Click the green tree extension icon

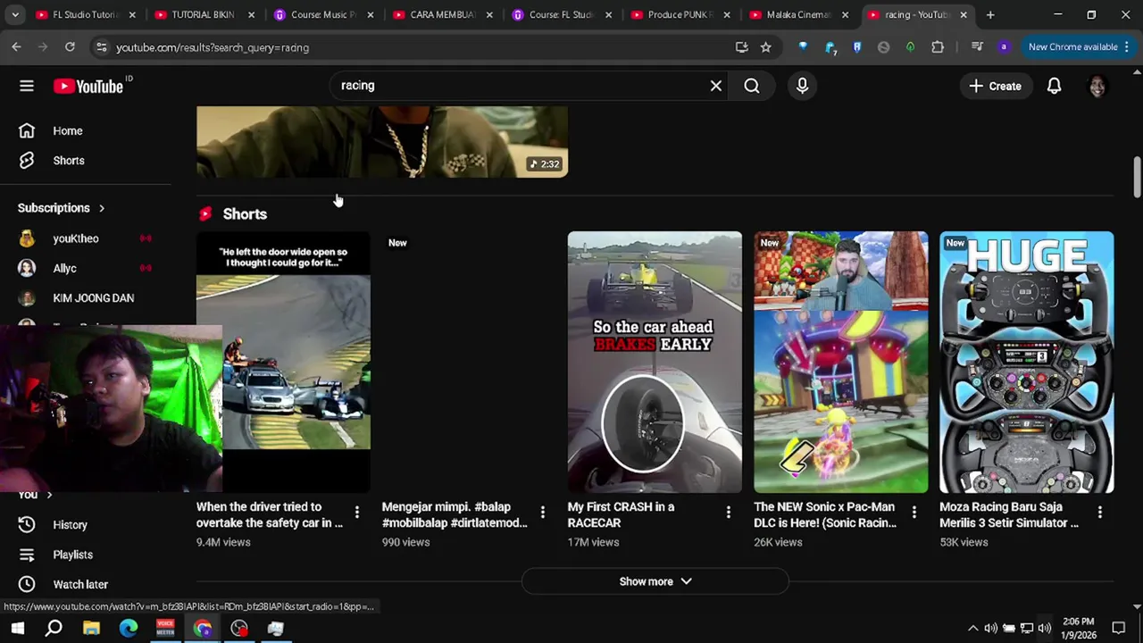pos(910,46)
